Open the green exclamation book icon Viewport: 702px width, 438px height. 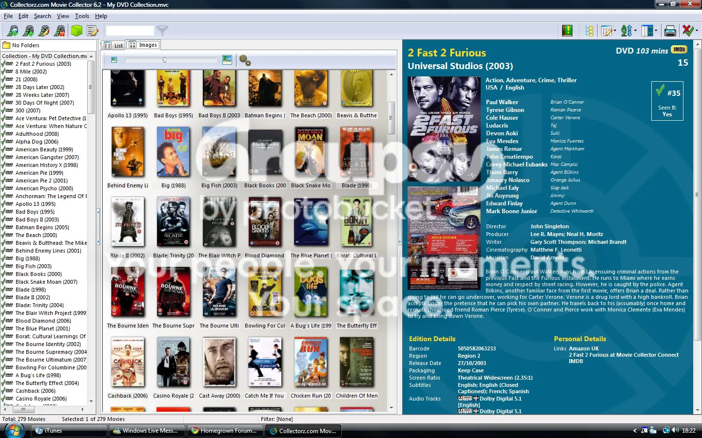point(567,31)
